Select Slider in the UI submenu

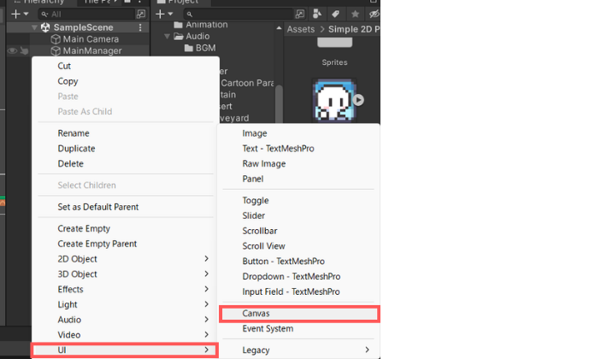tap(256, 215)
